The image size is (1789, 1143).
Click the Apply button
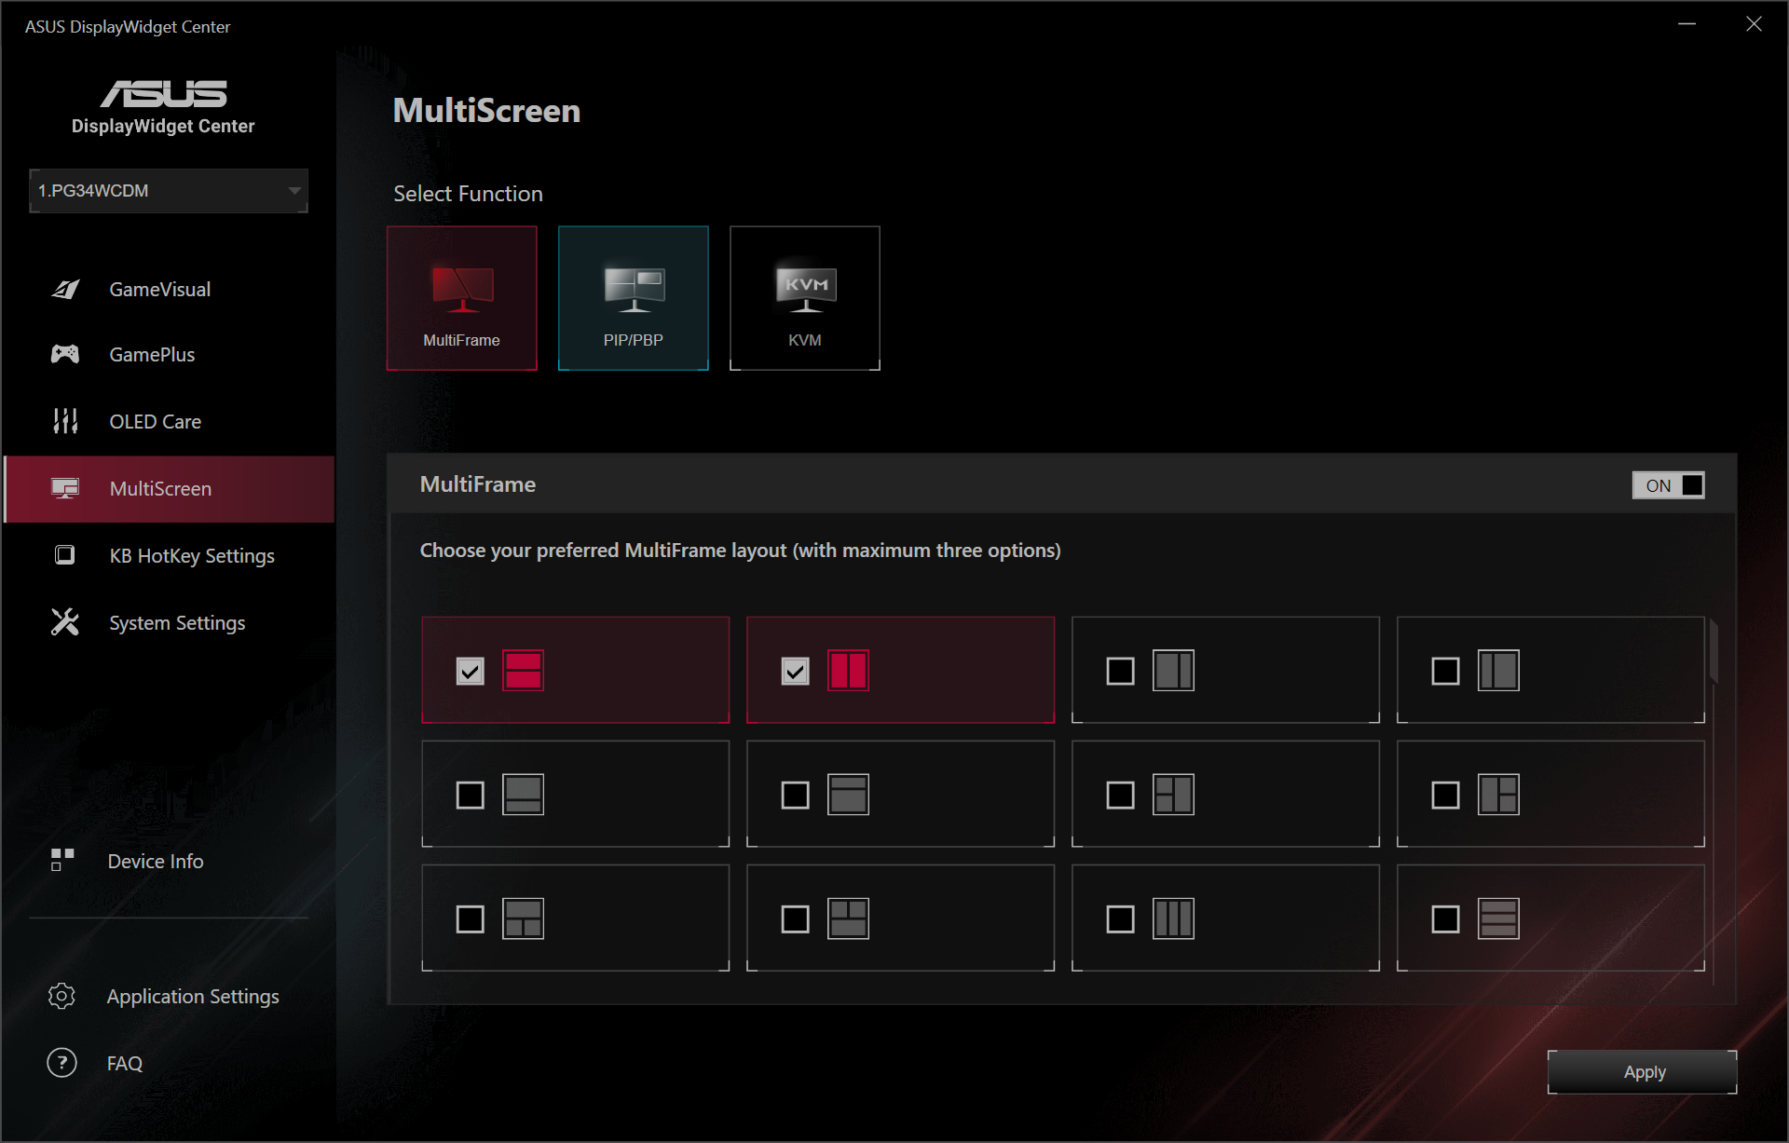[x=1643, y=1072]
